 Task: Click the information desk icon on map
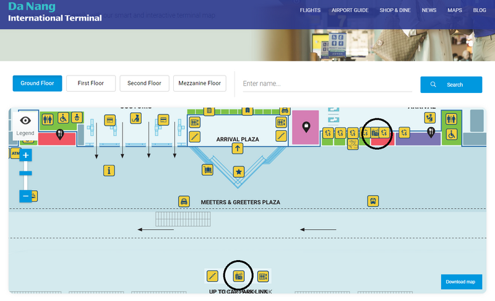pos(109,170)
